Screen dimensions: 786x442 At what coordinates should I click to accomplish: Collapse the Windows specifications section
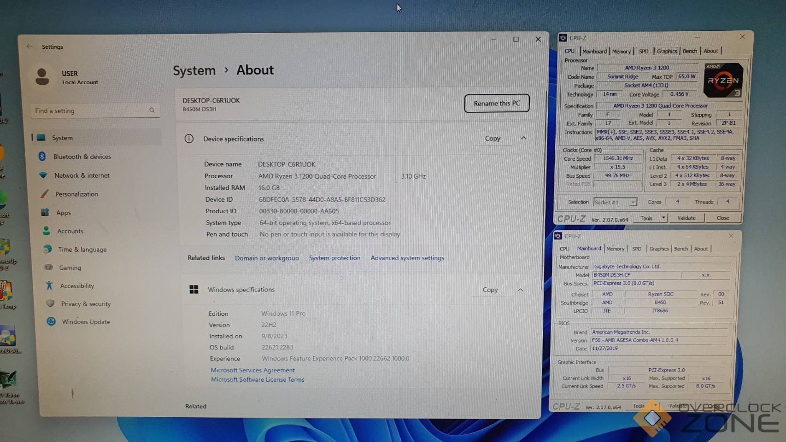point(521,290)
